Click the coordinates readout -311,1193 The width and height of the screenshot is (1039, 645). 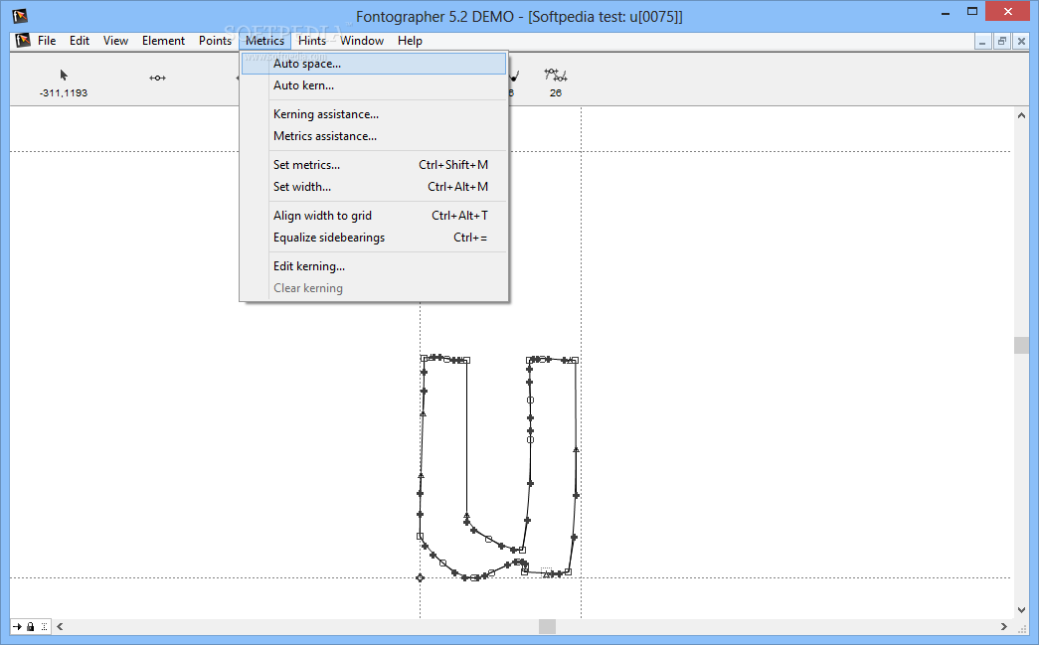pyautogui.click(x=64, y=92)
